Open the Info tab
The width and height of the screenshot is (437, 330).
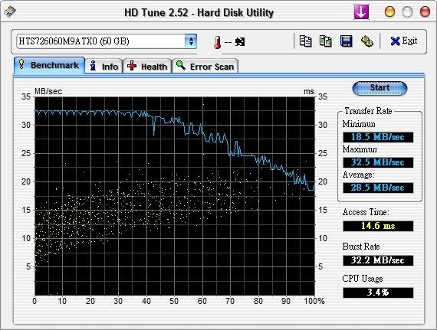click(x=104, y=67)
